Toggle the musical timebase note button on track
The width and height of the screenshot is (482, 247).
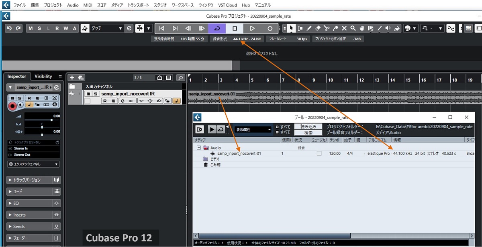(177, 101)
